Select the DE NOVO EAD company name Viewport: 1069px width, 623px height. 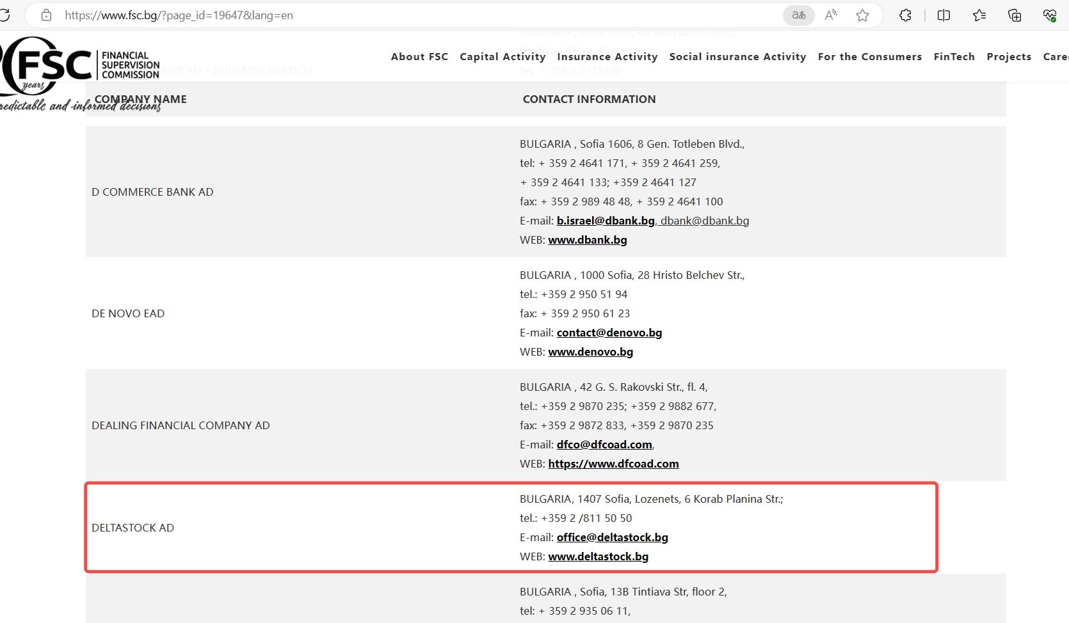(x=128, y=313)
